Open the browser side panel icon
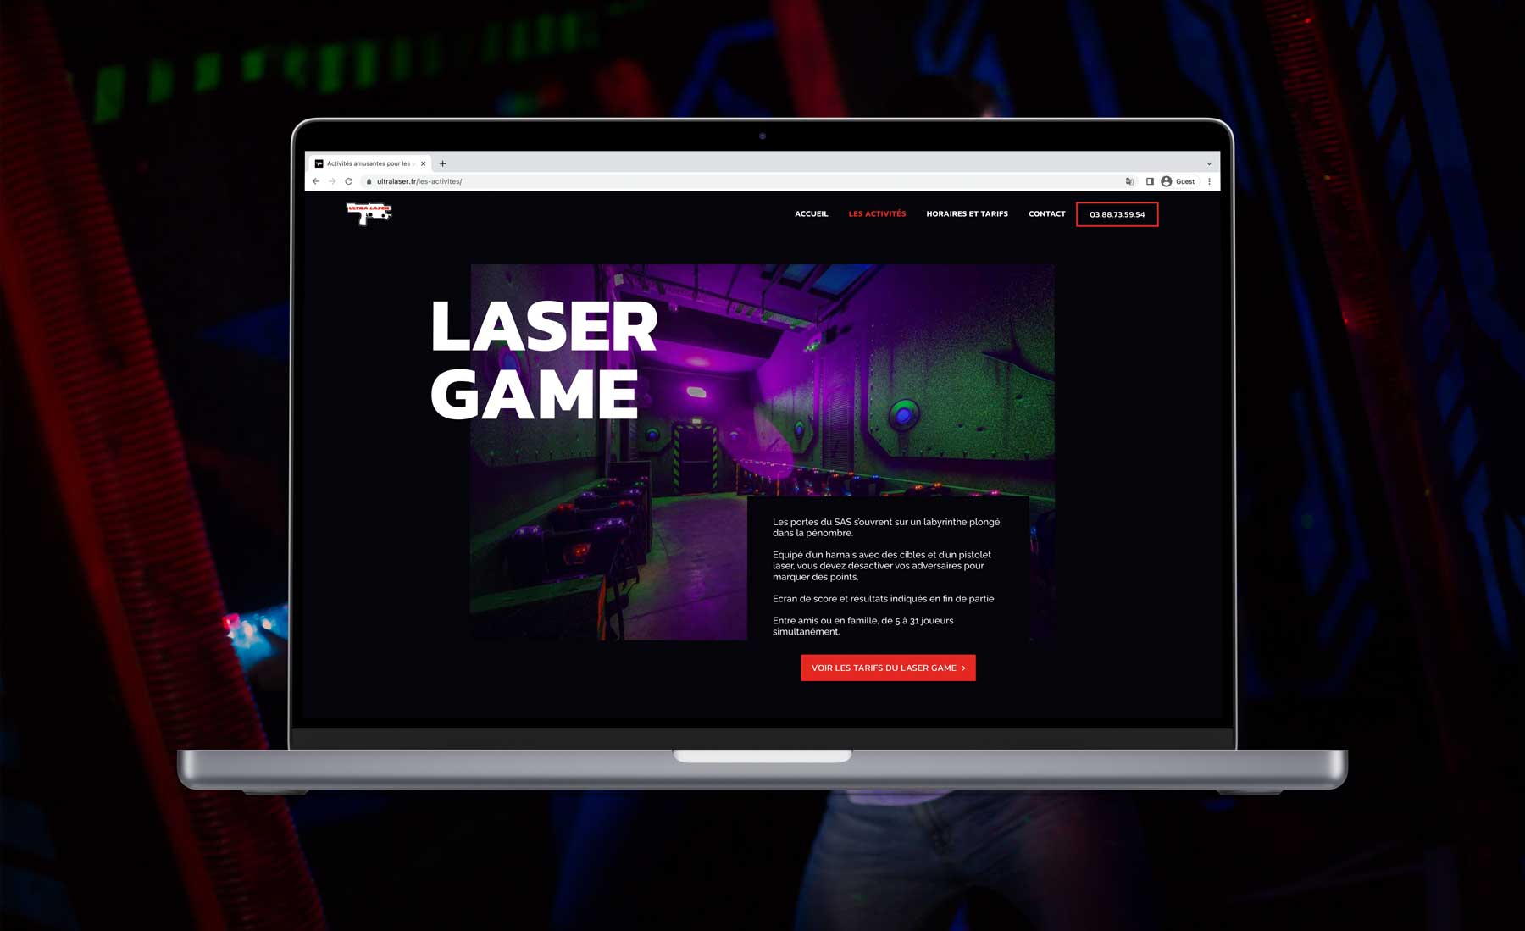 click(x=1150, y=181)
